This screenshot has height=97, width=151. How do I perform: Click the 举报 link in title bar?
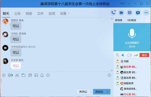click(122, 4)
